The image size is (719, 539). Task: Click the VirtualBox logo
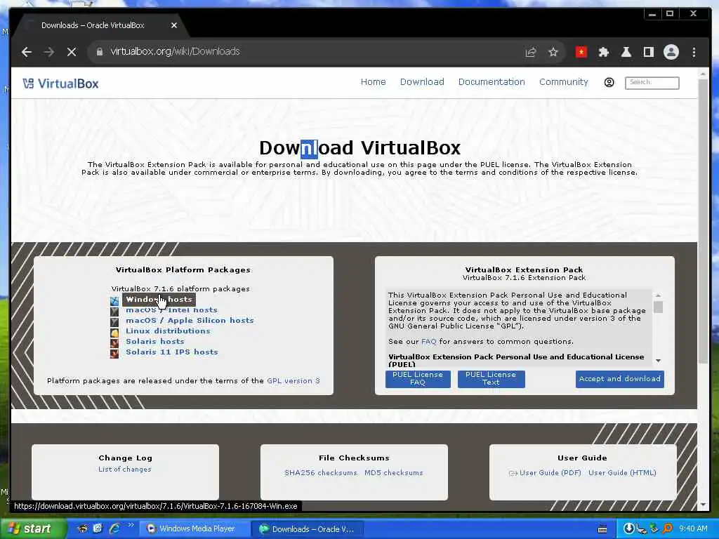60,84
